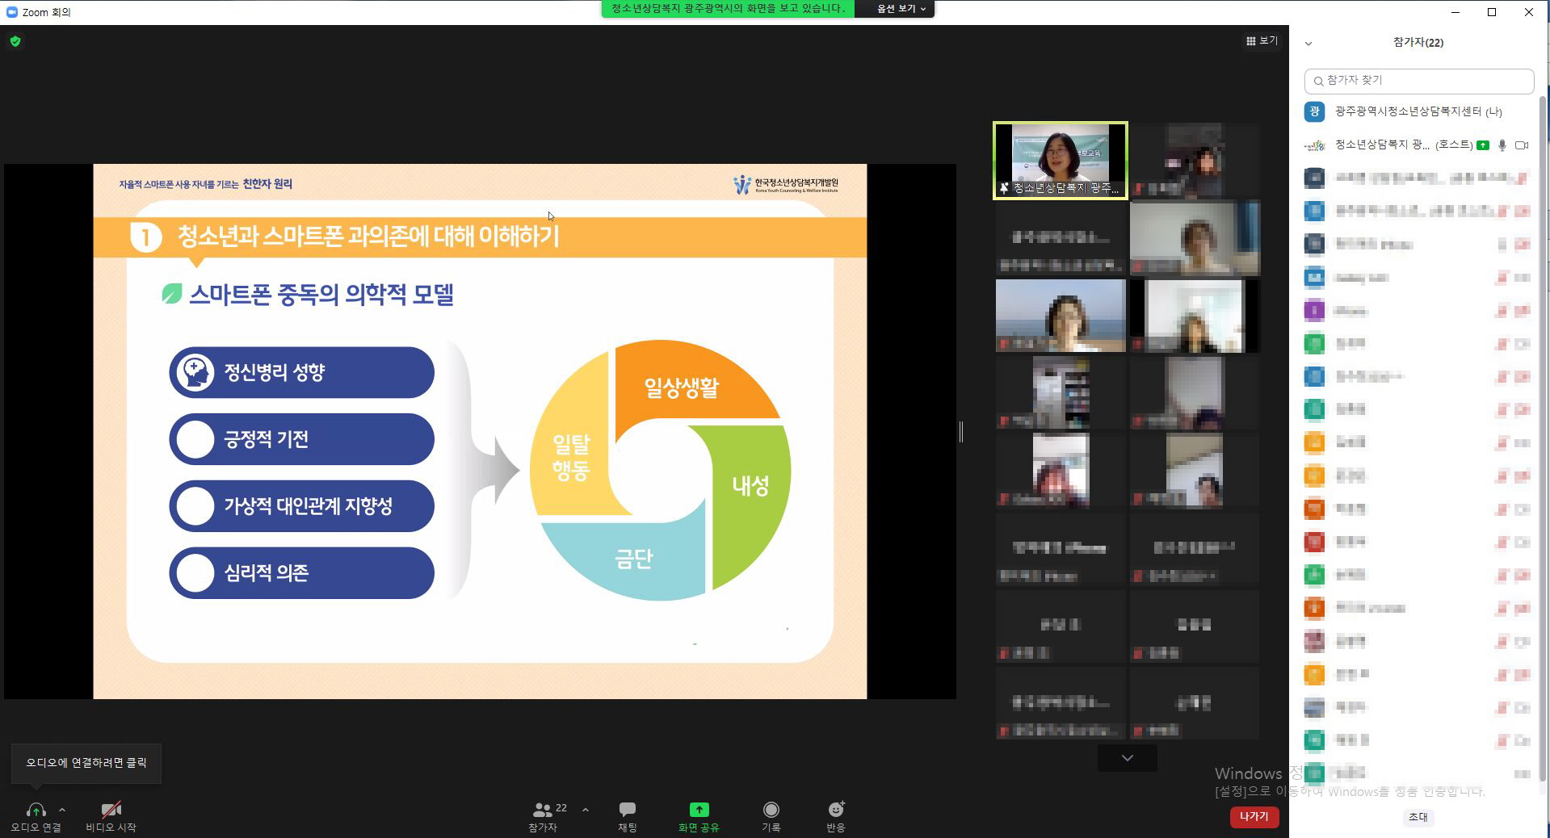Viewport: 1550px width, 838px height.
Task: Show more video thumbnails with down chevron
Action: 1127,758
